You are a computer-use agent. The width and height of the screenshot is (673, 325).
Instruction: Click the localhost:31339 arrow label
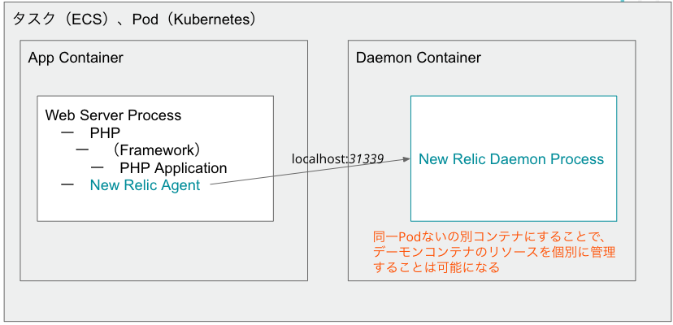click(x=337, y=158)
